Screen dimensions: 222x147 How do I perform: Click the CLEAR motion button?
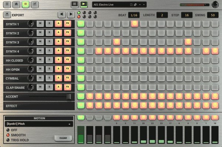63,138
